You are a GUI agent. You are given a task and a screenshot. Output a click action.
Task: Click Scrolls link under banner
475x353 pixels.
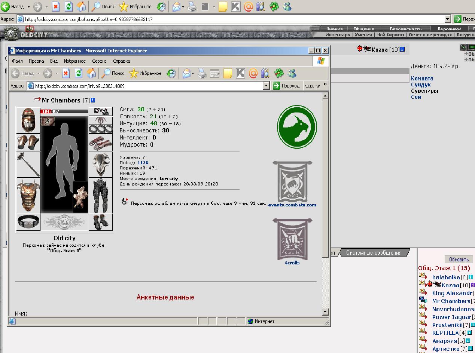coord(292,263)
